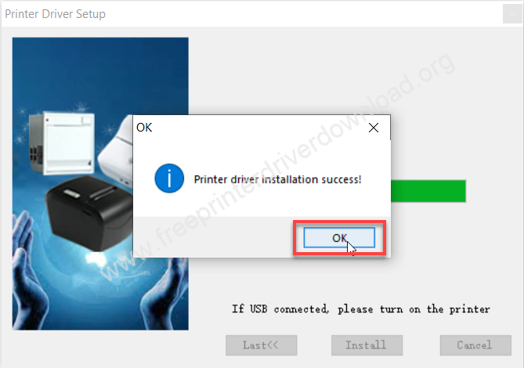The height and width of the screenshot is (368, 524).
Task: Click the black thermal receipt printer picture
Action: tap(89, 214)
